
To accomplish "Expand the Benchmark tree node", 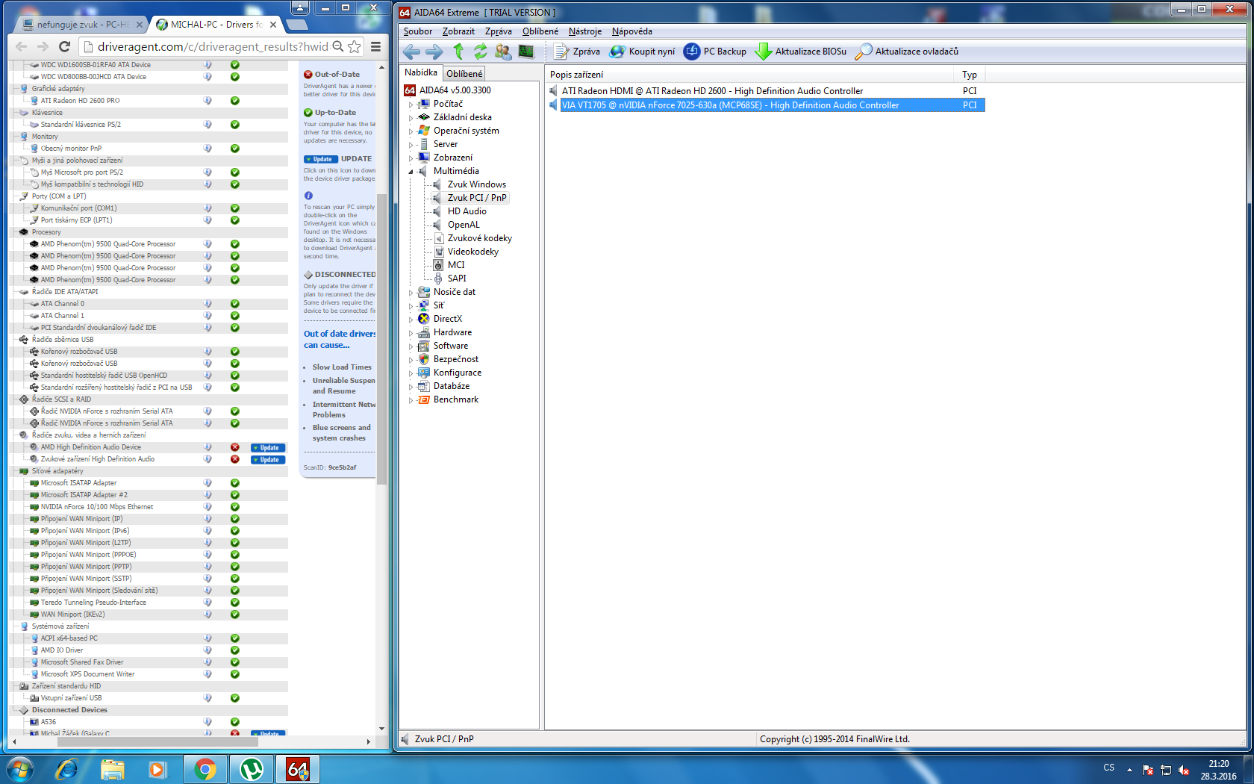I will pyautogui.click(x=411, y=400).
